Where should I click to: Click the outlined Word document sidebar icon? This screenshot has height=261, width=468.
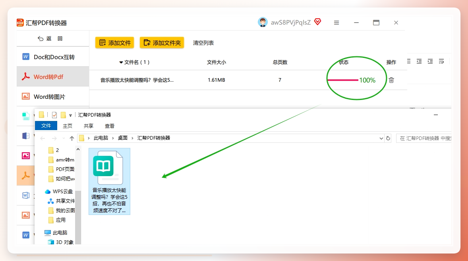click(26, 195)
